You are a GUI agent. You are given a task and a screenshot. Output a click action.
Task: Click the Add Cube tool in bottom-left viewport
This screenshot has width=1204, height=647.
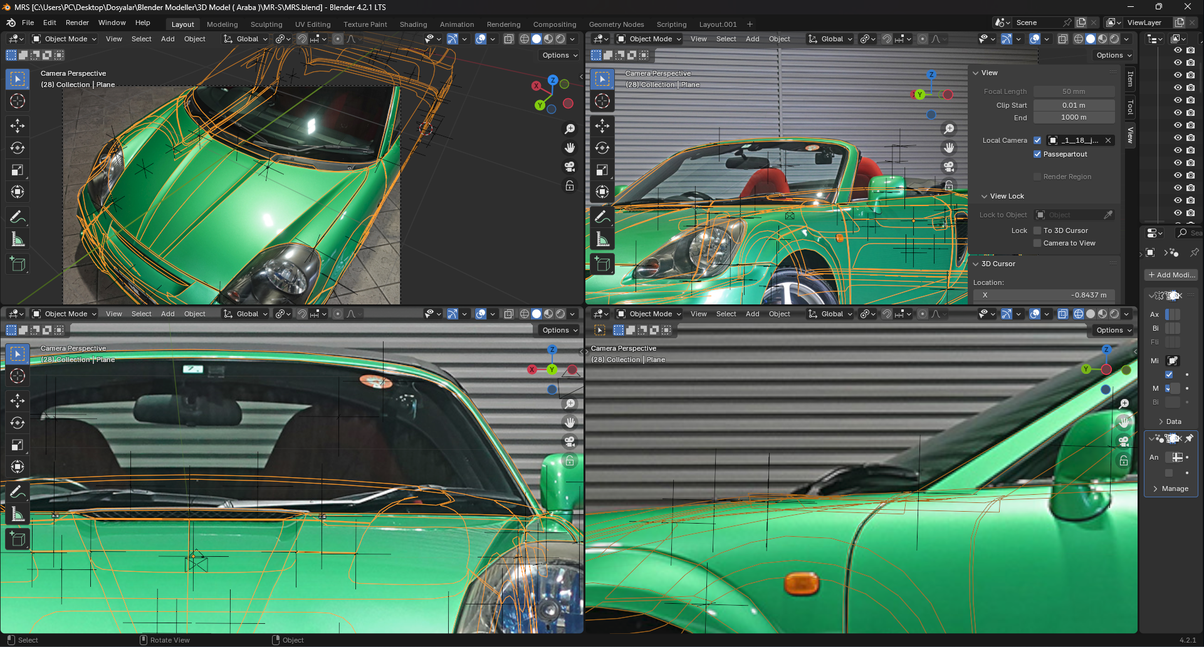point(18,539)
